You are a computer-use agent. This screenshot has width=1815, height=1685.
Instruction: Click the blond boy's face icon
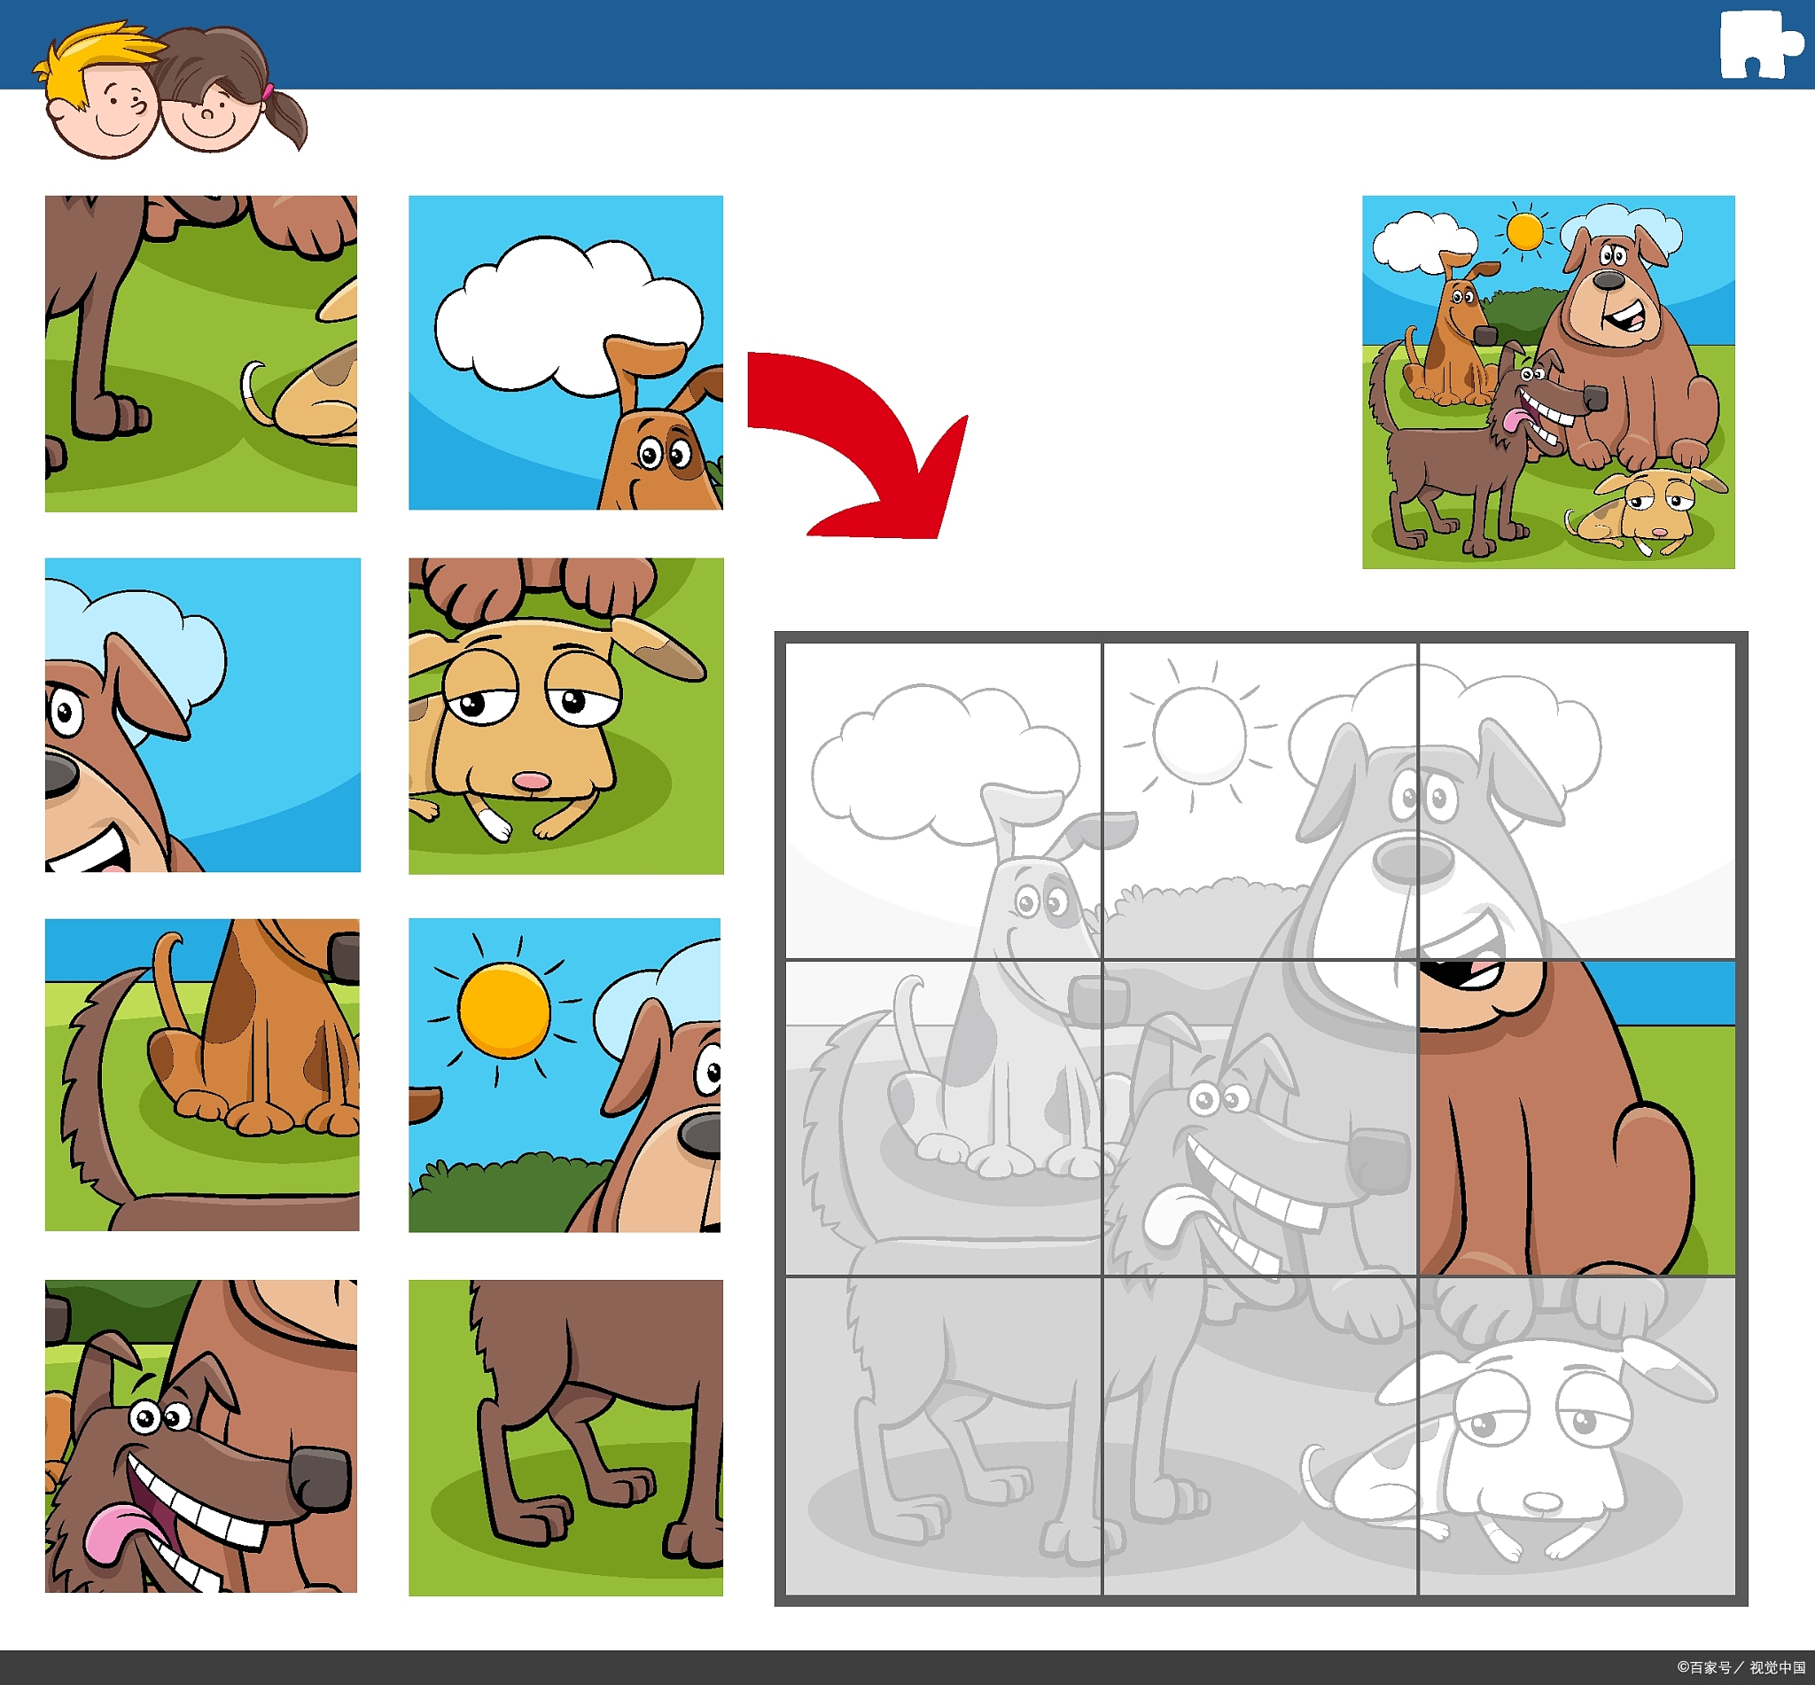pyautogui.click(x=100, y=90)
